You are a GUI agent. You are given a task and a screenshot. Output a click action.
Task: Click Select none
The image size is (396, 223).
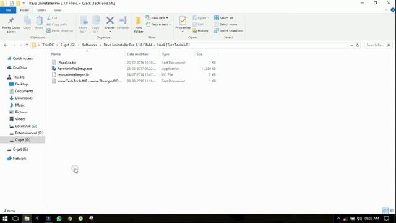(x=225, y=24)
